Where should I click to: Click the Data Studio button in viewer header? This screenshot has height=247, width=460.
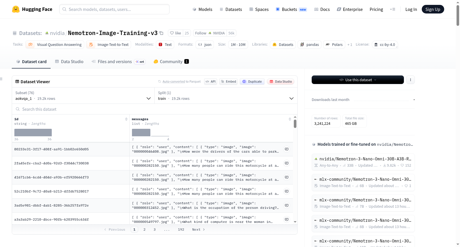pyautogui.click(x=281, y=81)
